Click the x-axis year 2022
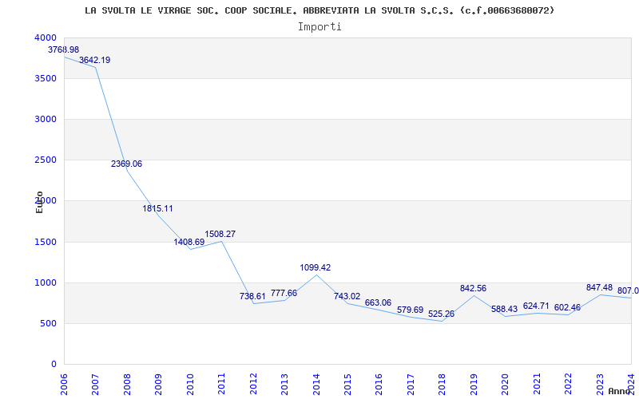This screenshot has width=639, height=399. [568, 384]
